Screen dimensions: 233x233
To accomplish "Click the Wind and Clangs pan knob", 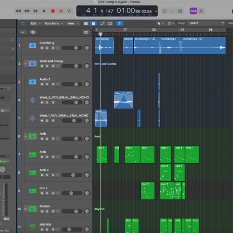I will point(87,66).
